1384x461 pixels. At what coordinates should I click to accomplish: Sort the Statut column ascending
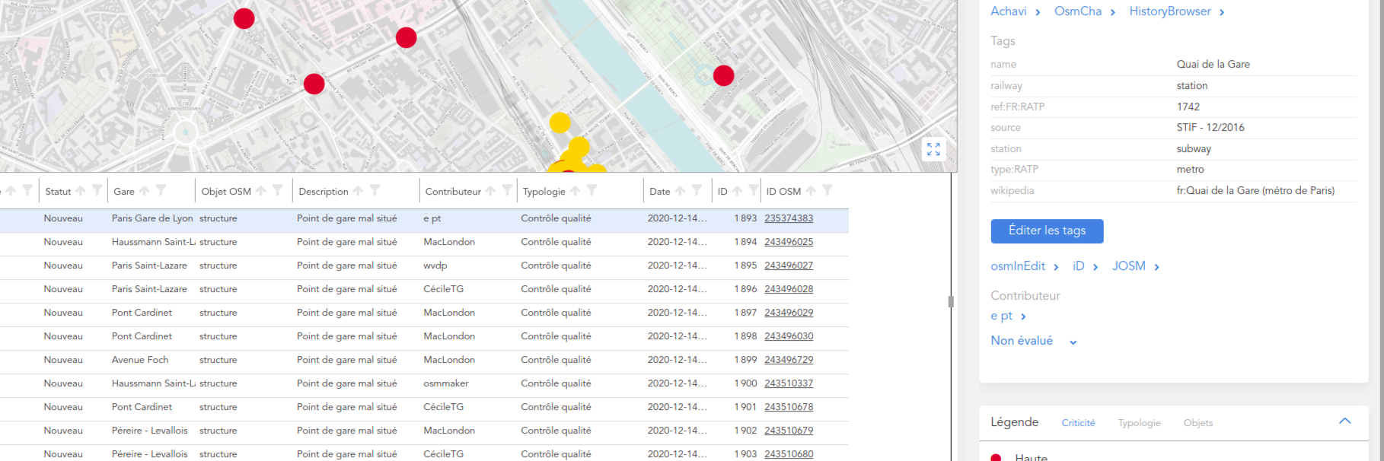coord(81,191)
